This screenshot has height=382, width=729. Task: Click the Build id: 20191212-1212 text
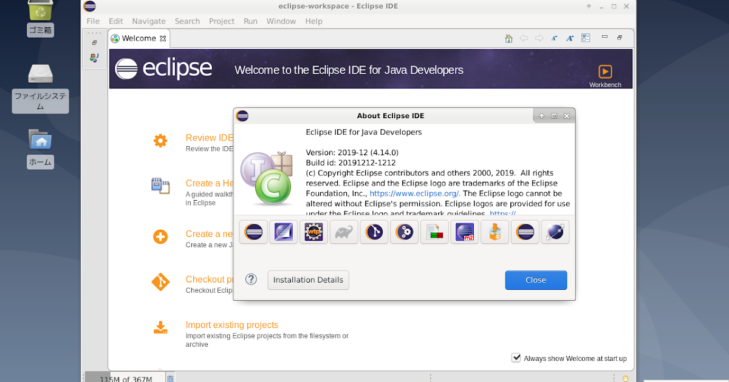pos(351,163)
